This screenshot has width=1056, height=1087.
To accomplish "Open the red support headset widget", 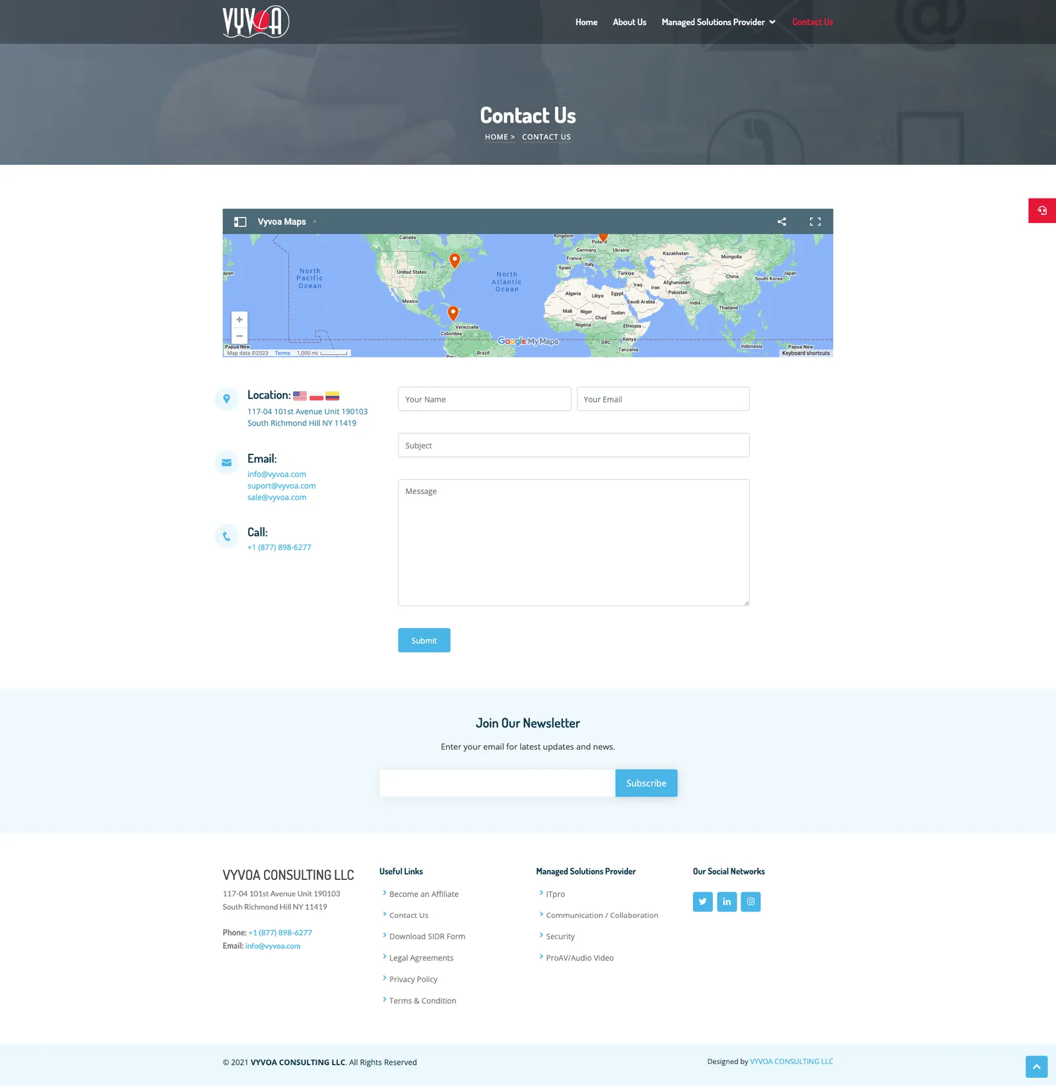I will 1042,210.
